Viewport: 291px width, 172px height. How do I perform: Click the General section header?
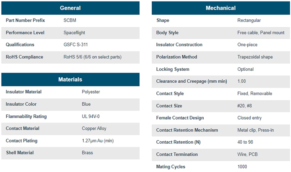(70, 8)
